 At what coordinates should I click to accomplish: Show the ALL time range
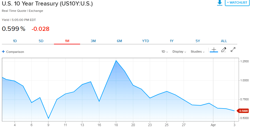pos(224,41)
